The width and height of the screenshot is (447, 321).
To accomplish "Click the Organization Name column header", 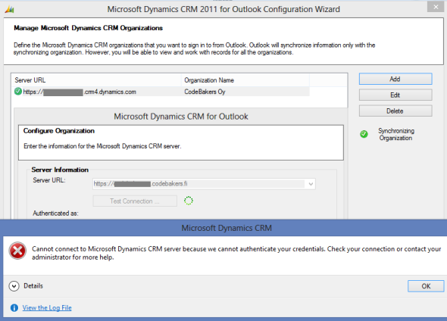I will coord(245,80).
